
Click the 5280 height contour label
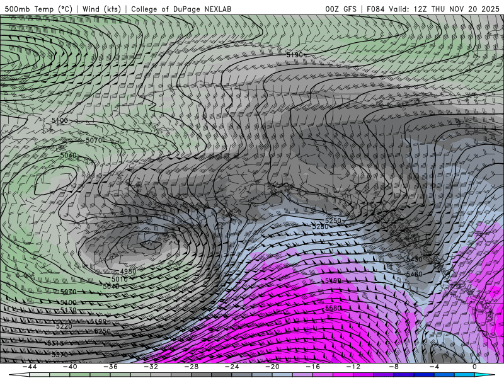coord(320,226)
